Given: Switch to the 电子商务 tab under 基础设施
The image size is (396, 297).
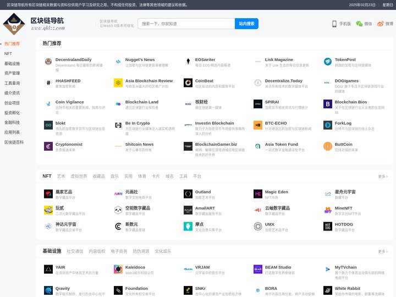Looking at the screenshot, I should [x=119, y=251].
